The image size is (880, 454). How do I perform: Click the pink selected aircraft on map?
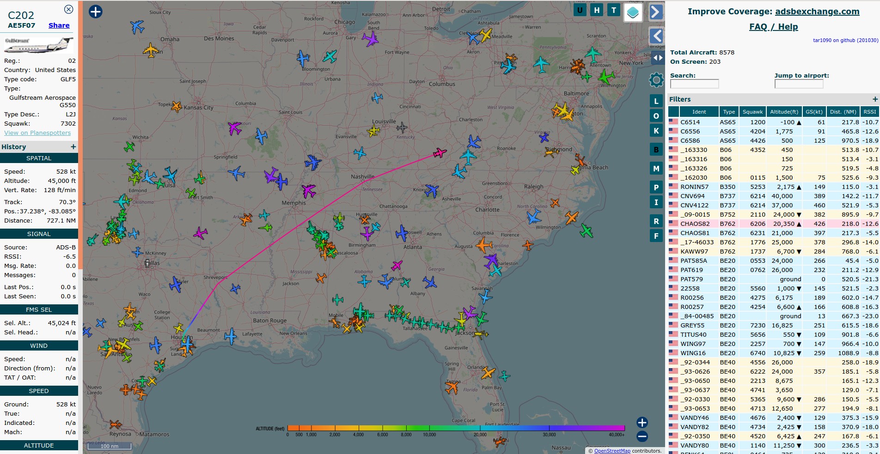click(x=440, y=152)
